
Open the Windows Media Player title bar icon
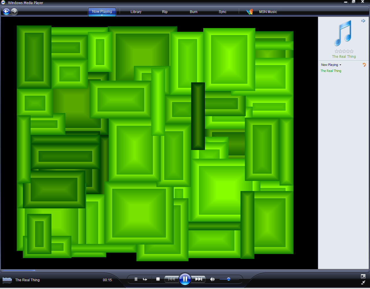pyautogui.click(x=3, y=3)
